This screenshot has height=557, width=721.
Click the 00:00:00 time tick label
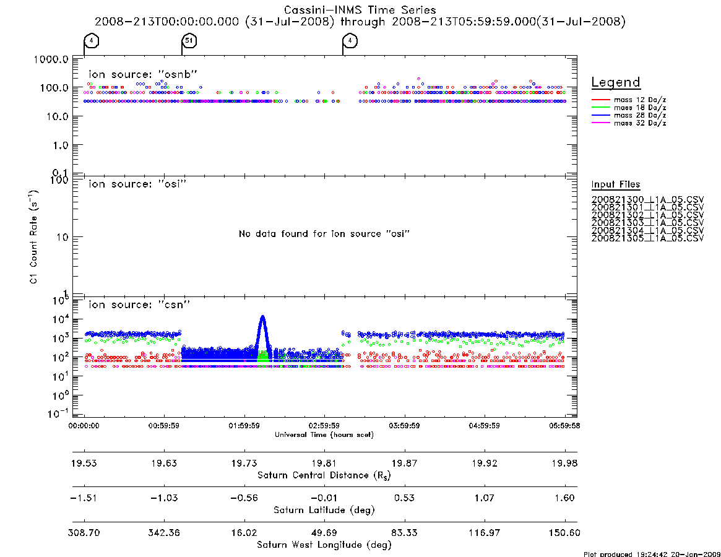(x=84, y=426)
